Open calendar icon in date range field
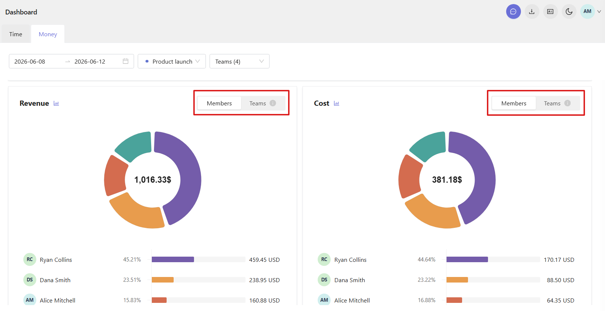 click(126, 61)
